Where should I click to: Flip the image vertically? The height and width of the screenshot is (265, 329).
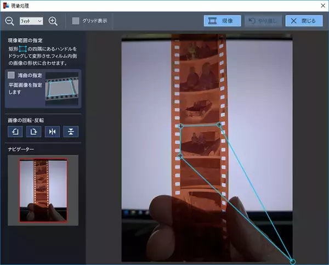click(70, 131)
